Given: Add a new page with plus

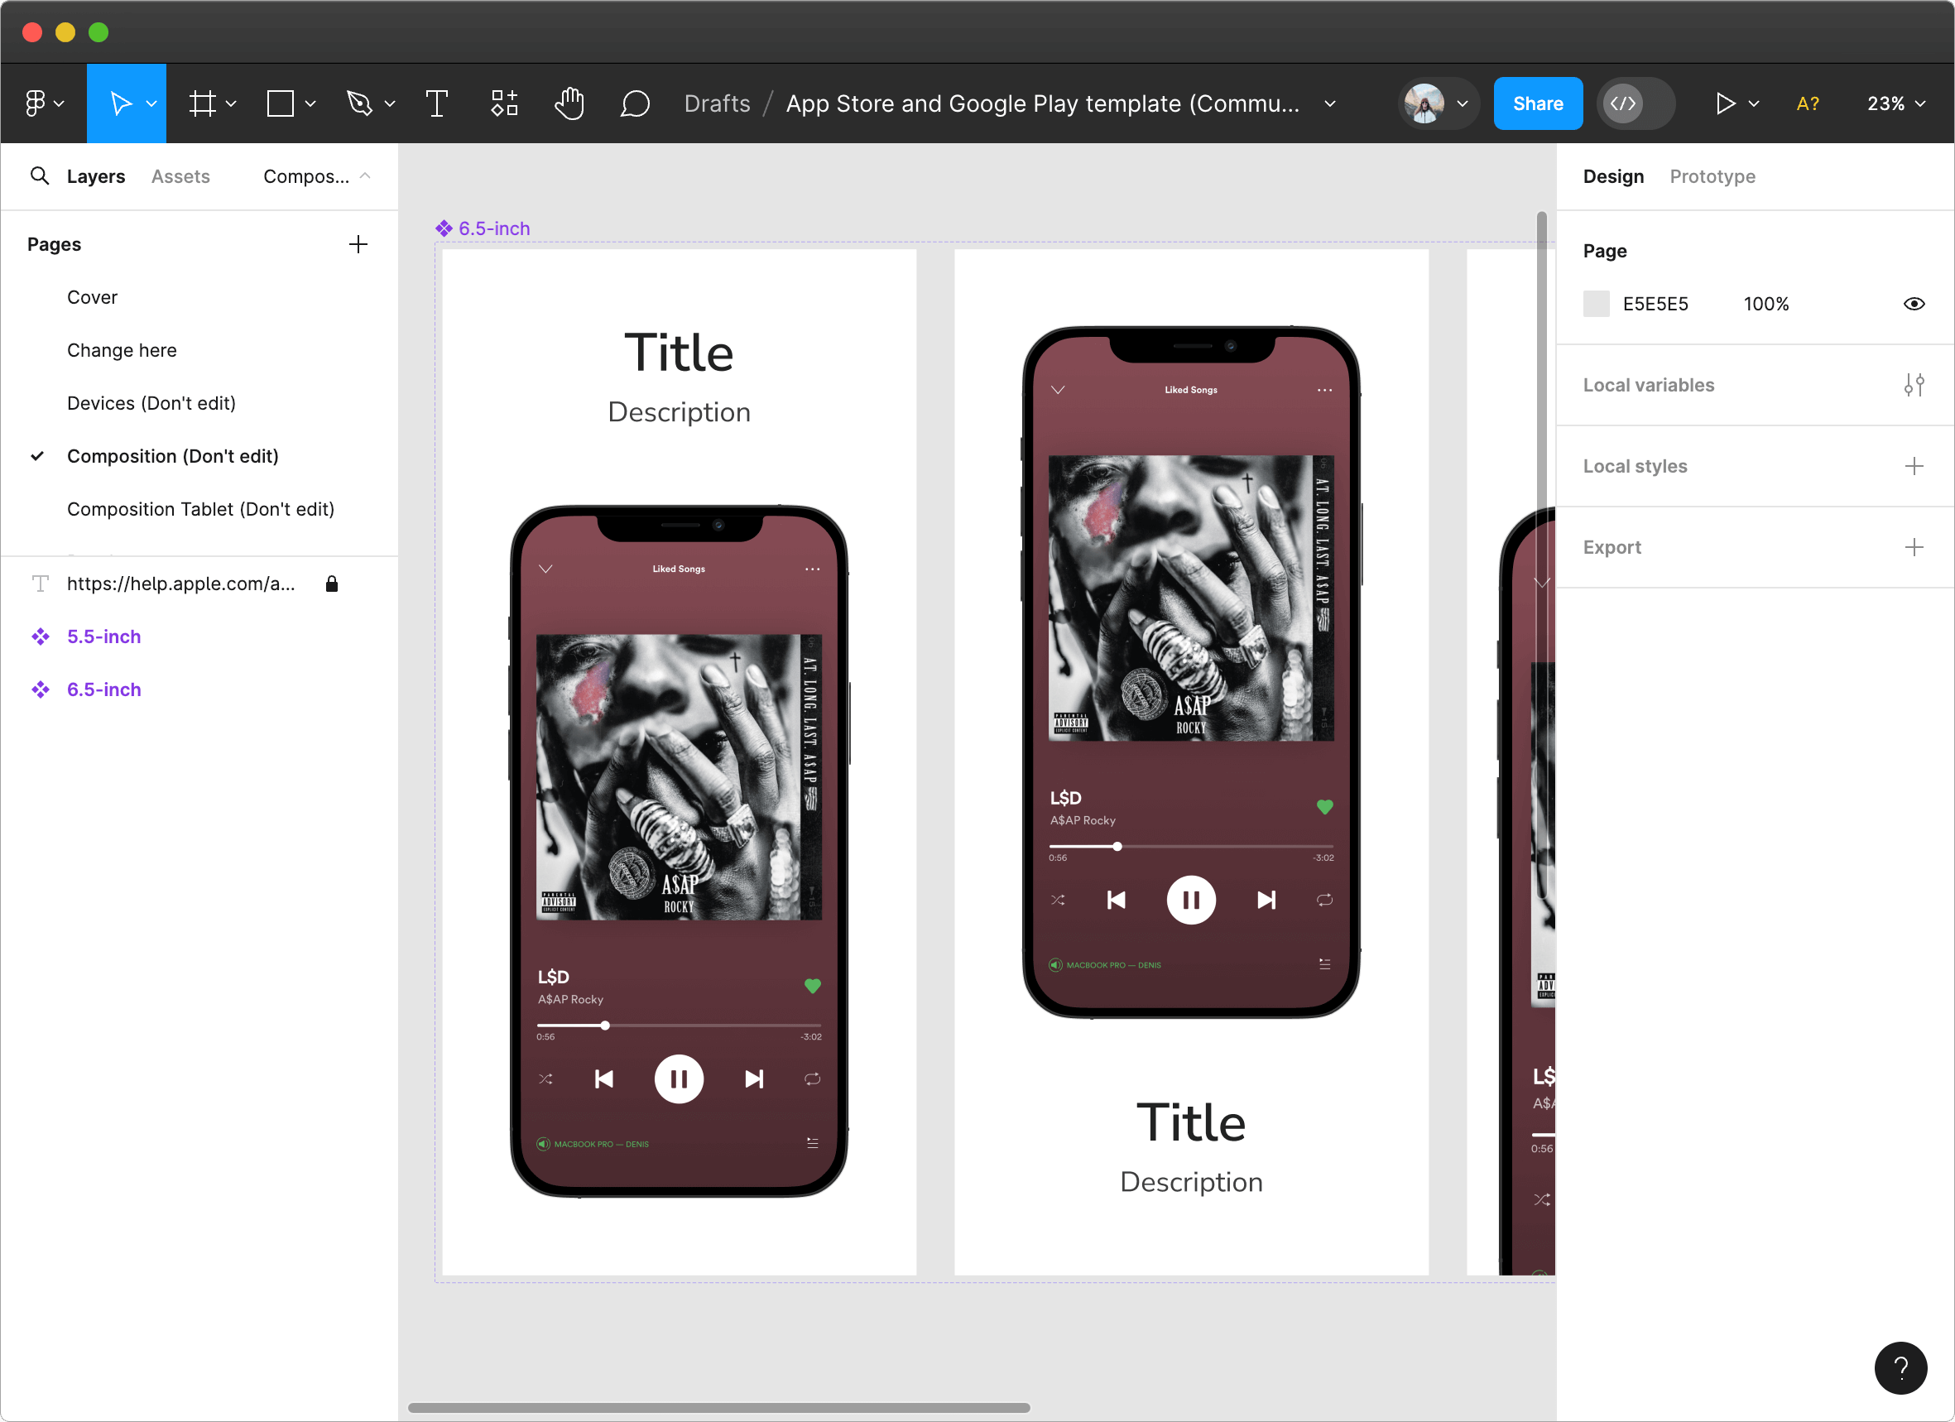Looking at the screenshot, I should (358, 244).
